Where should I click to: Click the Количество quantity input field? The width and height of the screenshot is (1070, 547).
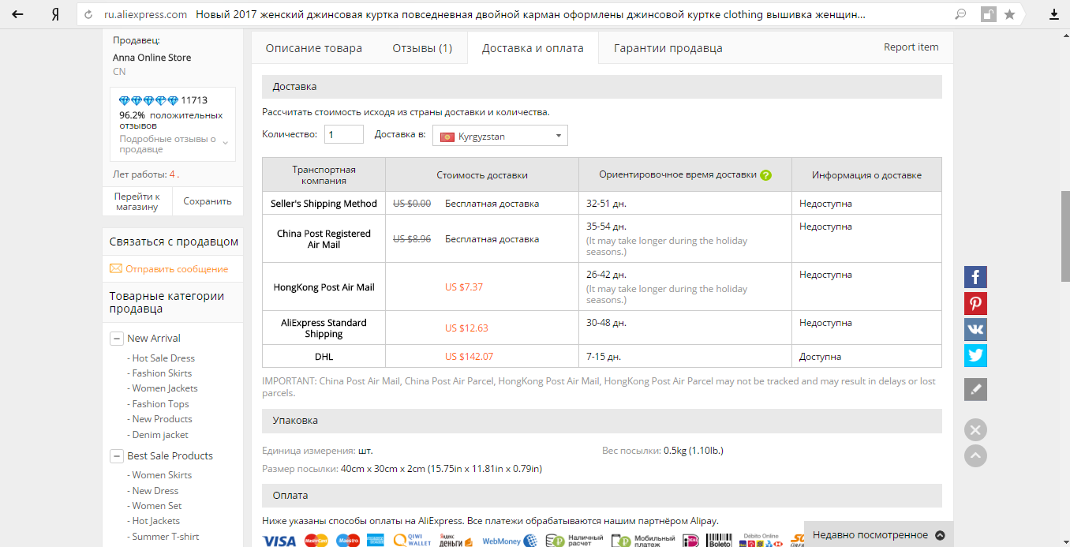pos(344,135)
